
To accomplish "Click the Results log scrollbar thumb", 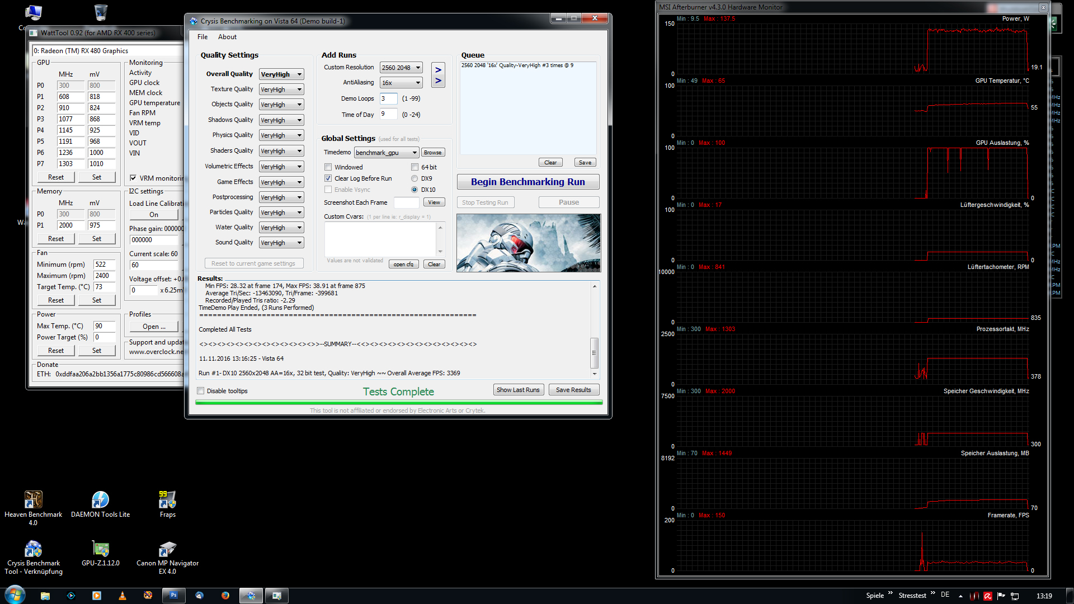I will coord(594,352).
